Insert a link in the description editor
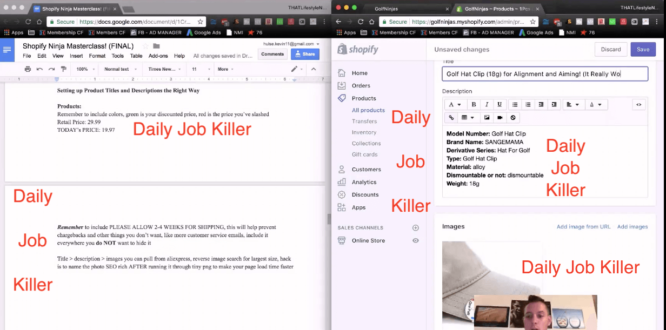 tap(451, 117)
